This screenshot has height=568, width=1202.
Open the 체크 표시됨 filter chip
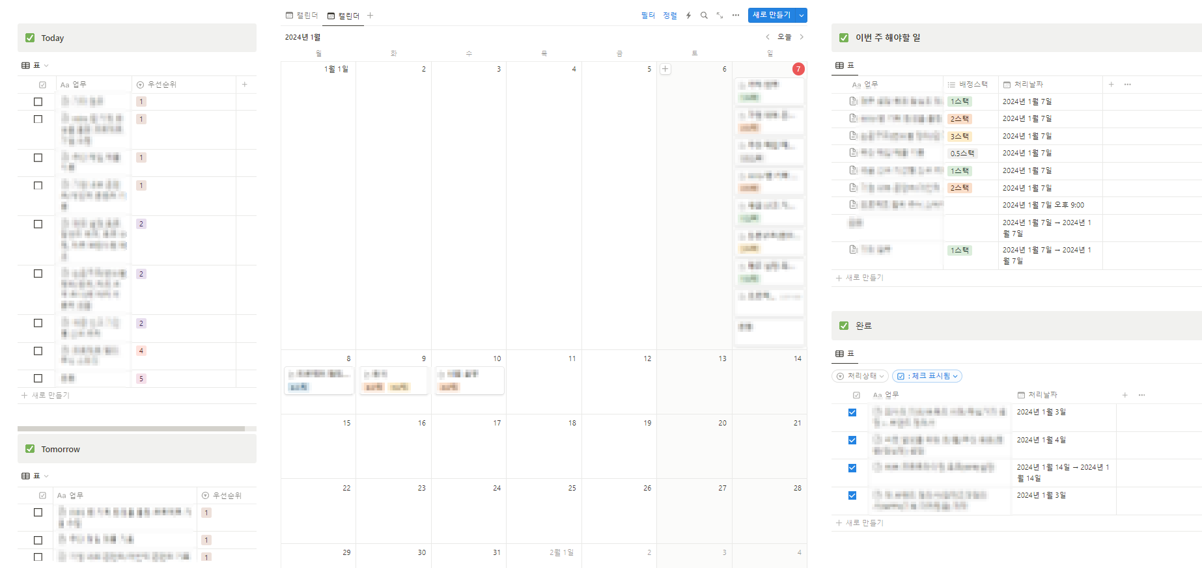(927, 376)
